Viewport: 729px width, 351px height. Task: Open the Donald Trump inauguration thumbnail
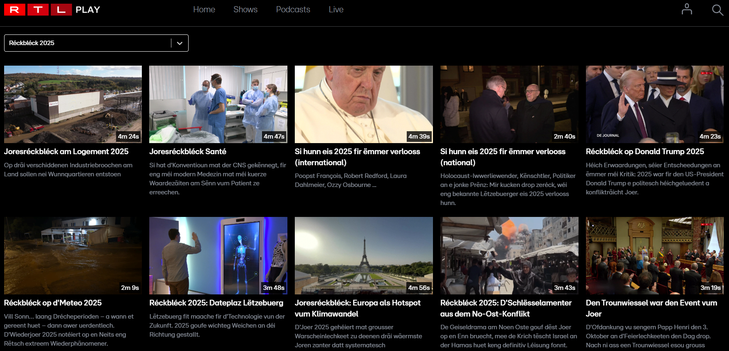coord(654,104)
